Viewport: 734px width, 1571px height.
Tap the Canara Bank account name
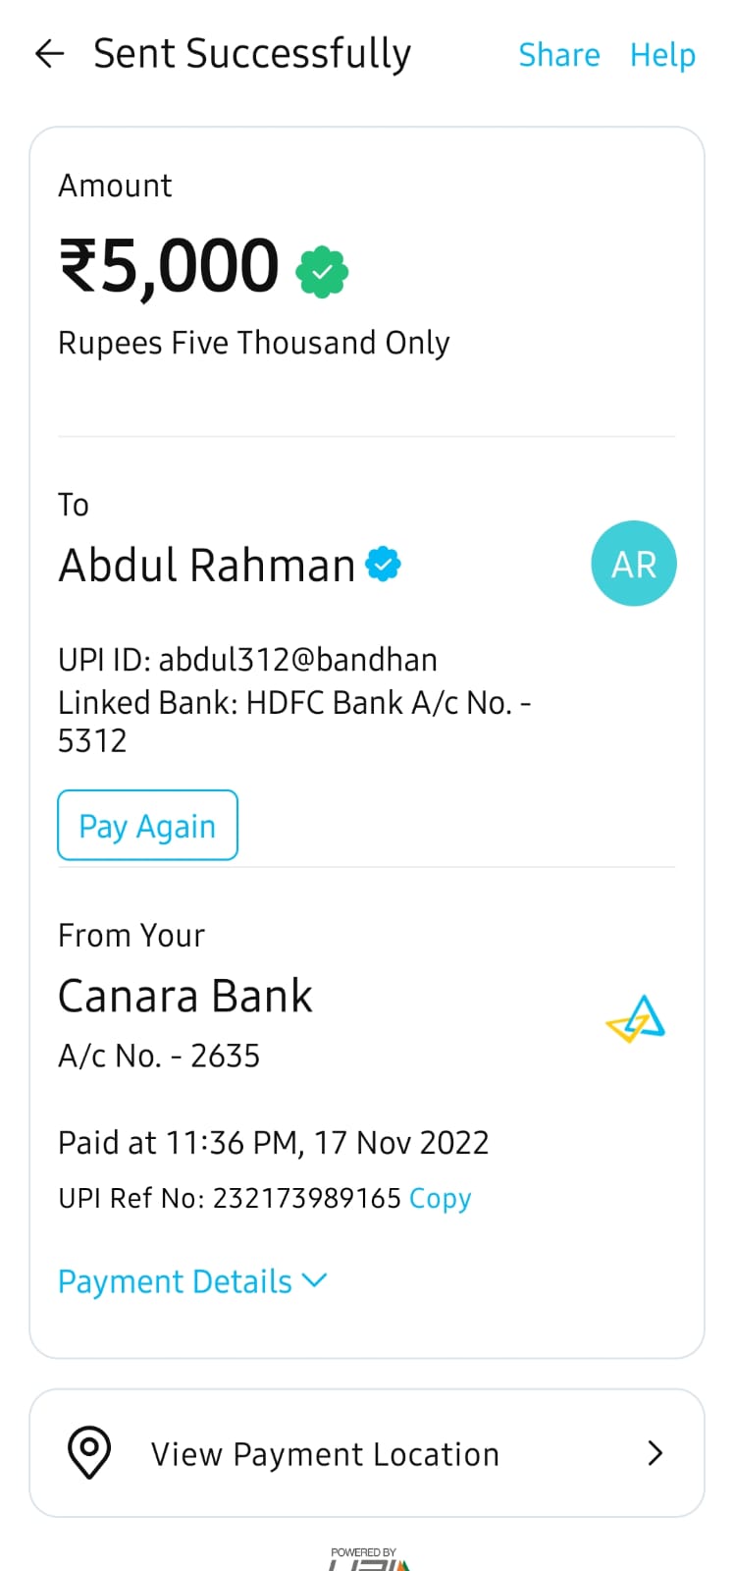(184, 997)
